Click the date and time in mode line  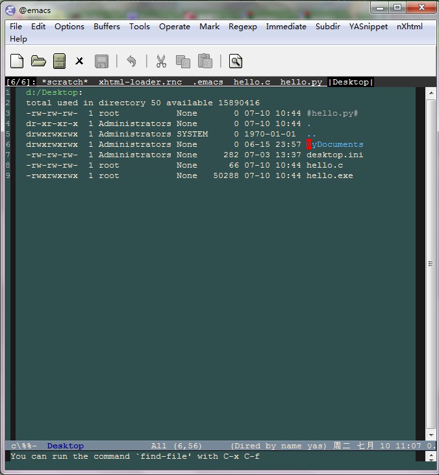click(377, 446)
